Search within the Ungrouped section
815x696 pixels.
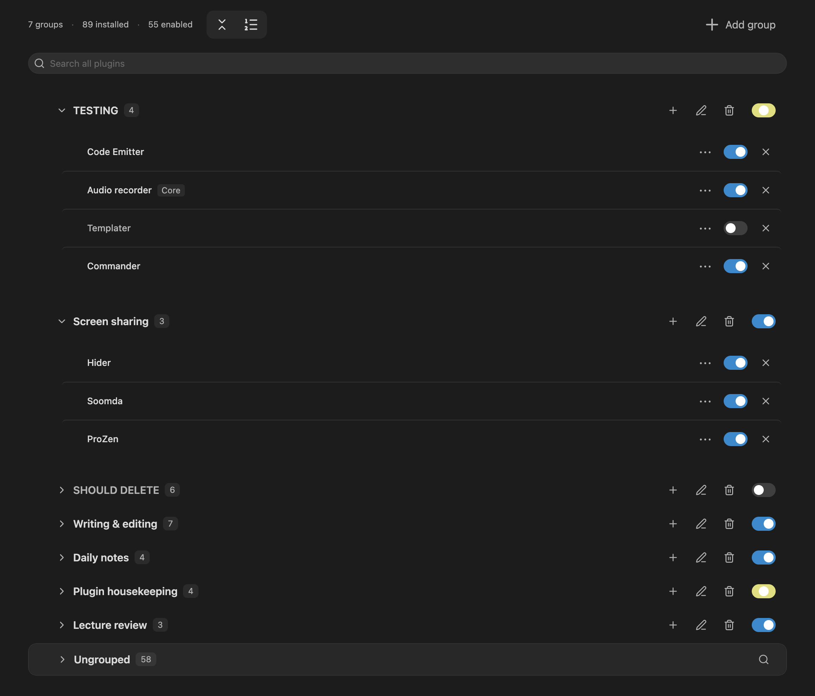click(763, 659)
